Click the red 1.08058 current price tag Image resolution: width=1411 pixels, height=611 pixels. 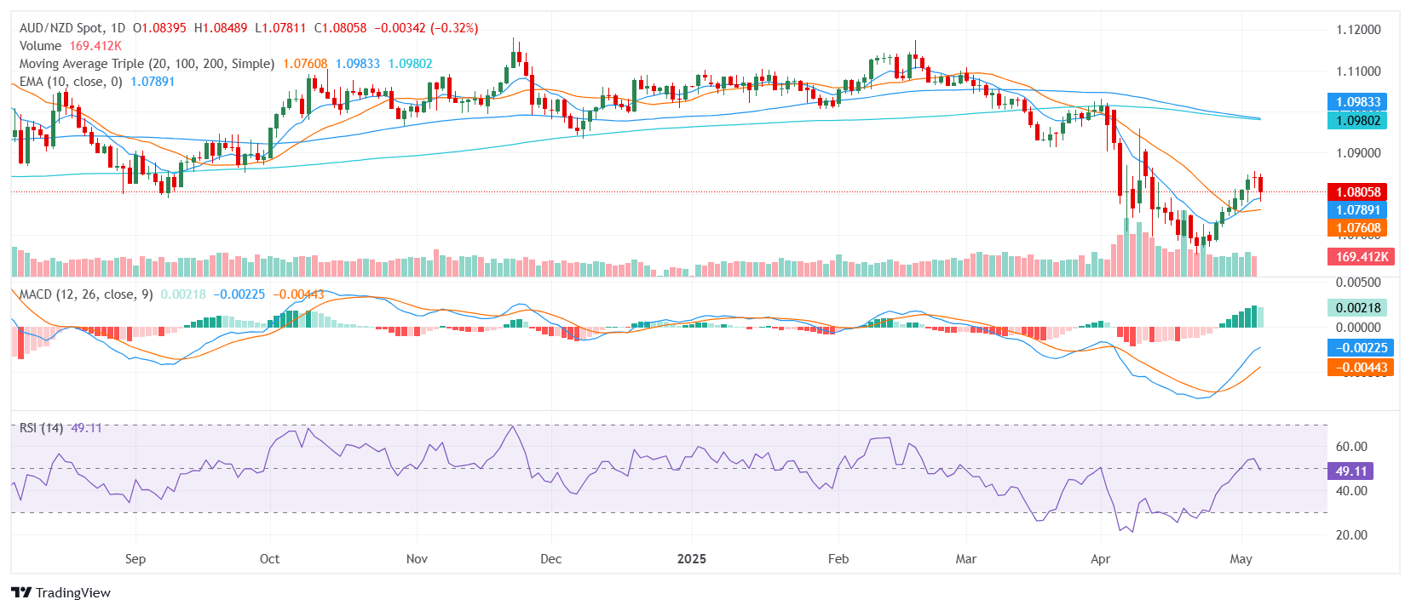tap(1357, 192)
